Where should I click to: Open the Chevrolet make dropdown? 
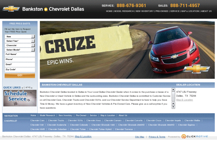(x=20, y=45)
